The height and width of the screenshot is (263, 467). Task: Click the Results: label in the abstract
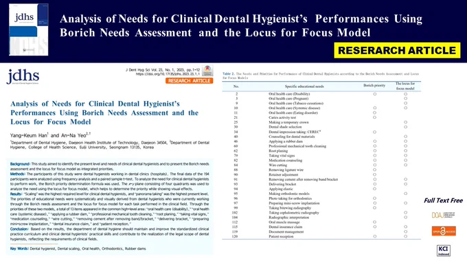coord(16,194)
